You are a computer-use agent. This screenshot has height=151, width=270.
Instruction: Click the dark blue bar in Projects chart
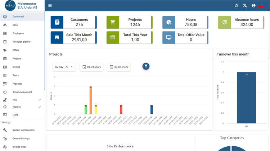152,110
